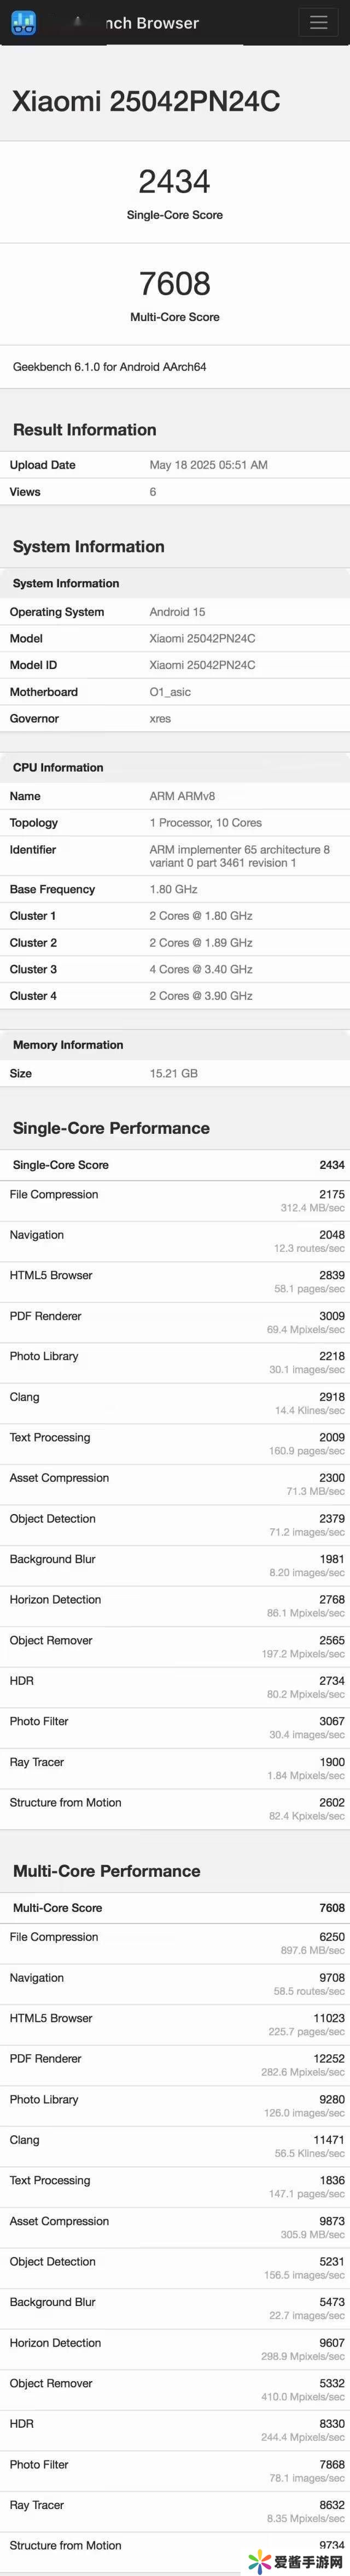350x2576 pixels.
Task: Click the Result Information section heading
Action: click(x=85, y=430)
